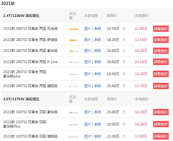
Task: Click 获取底价 for R-Line model
Action: coord(161,62)
